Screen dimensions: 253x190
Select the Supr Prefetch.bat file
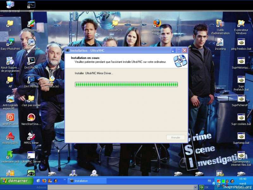pos(241,80)
